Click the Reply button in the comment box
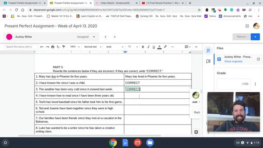 click(197, 112)
